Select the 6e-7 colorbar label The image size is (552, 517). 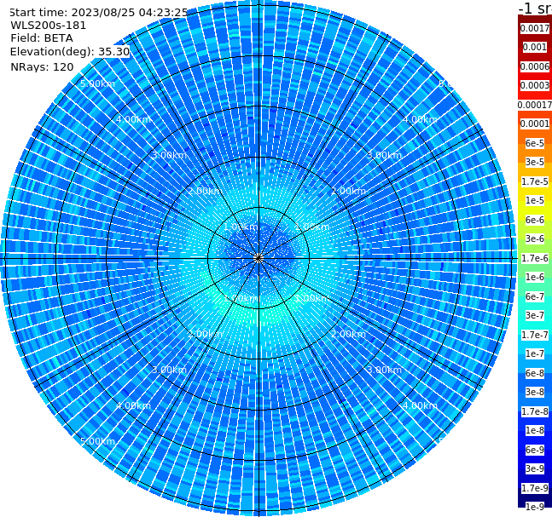535,296
